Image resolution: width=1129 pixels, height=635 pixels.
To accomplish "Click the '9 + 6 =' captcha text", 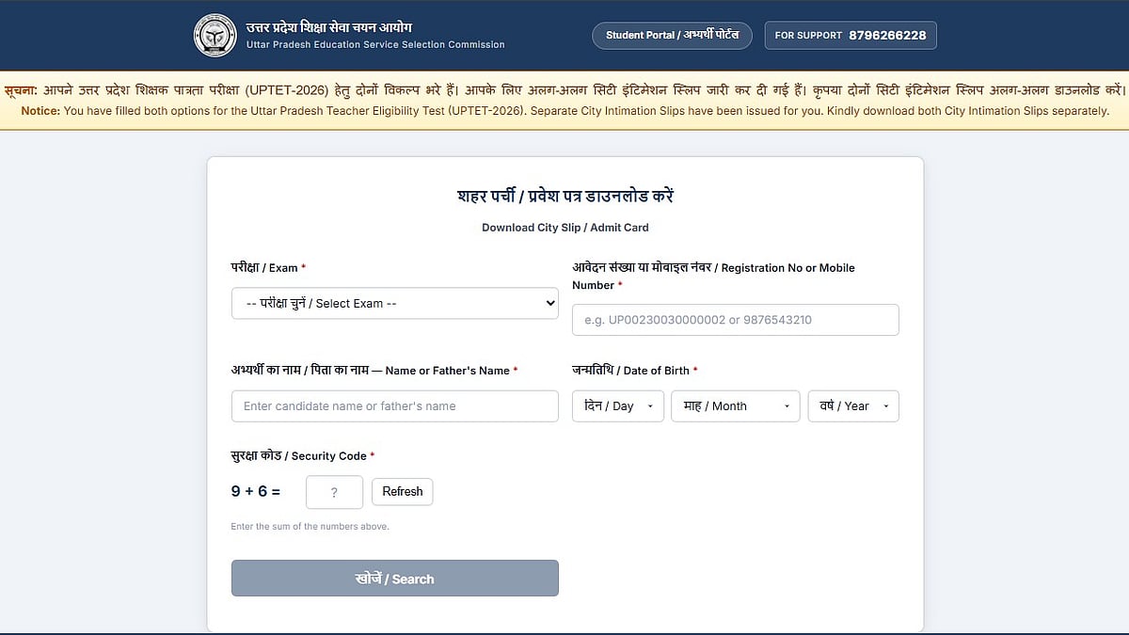I will tap(256, 491).
